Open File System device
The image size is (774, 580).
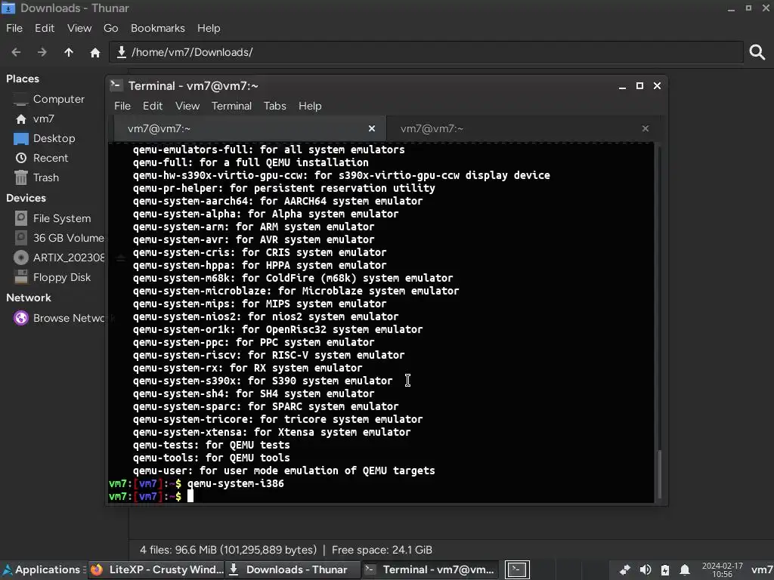(x=62, y=218)
